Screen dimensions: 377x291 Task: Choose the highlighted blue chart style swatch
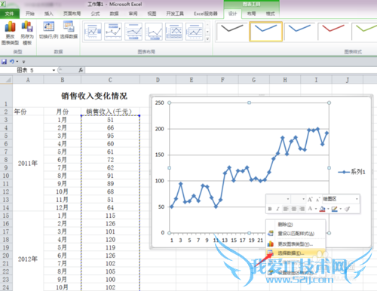[265, 31]
